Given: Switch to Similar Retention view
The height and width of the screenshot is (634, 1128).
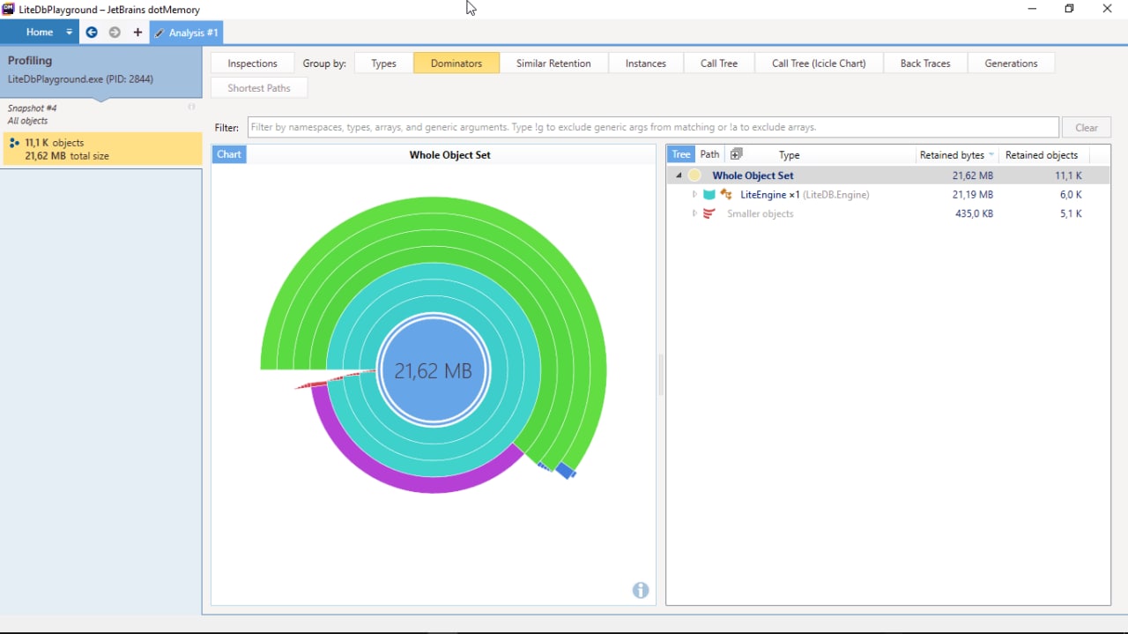Looking at the screenshot, I should [x=553, y=63].
